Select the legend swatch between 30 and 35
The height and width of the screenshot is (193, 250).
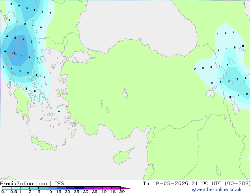click(89, 188)
